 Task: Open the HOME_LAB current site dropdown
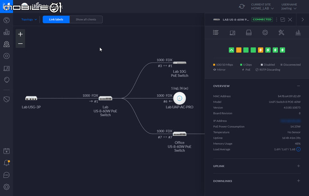tap(262, 8)
